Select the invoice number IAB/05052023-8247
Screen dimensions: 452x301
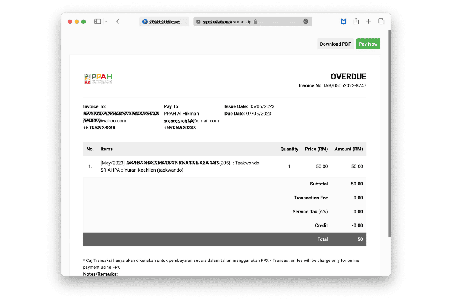click(345, 86)
